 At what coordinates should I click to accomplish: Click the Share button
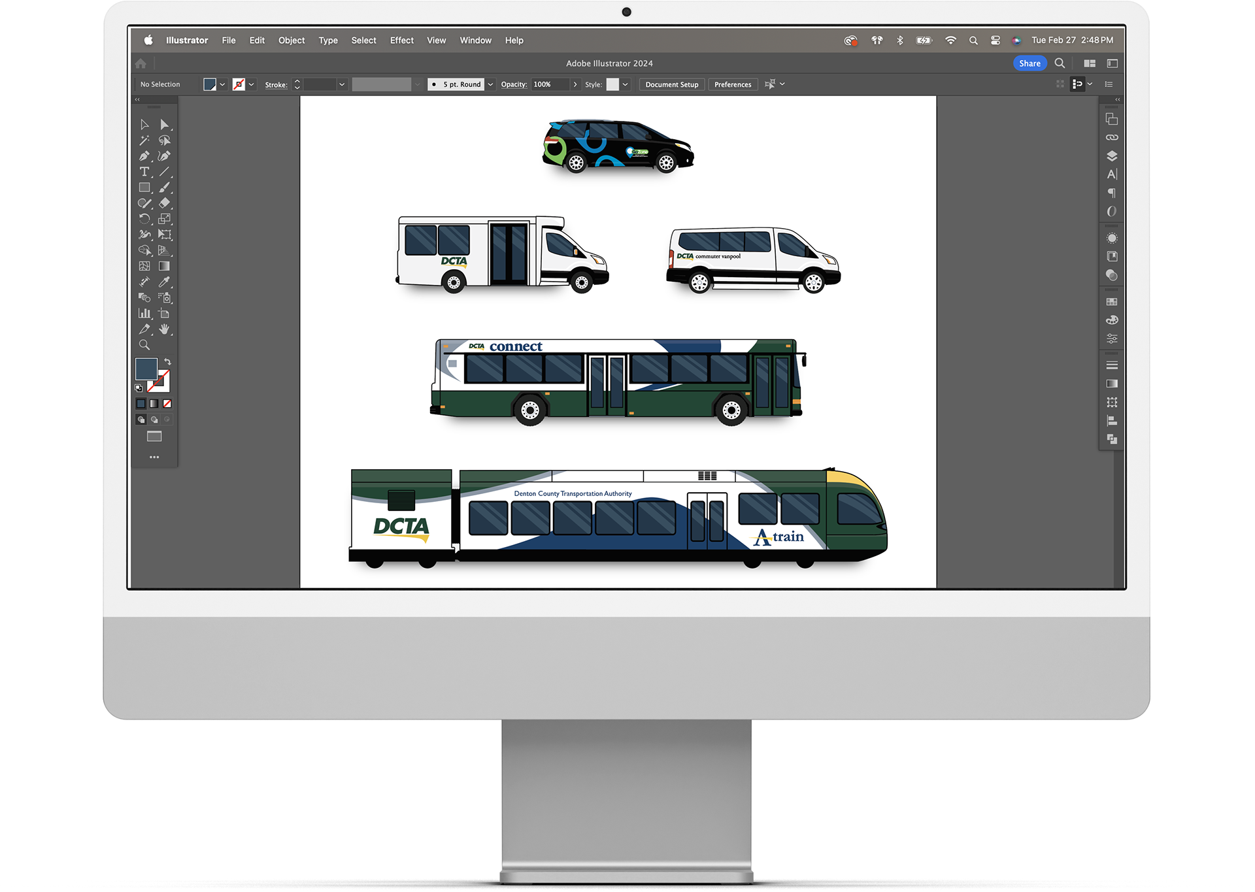click(x=1029, y=63)
